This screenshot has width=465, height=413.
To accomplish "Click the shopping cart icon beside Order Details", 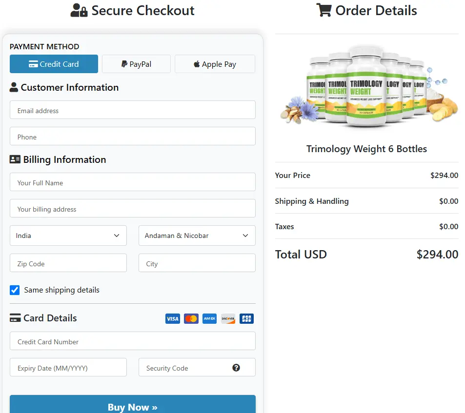I will 324,10.
